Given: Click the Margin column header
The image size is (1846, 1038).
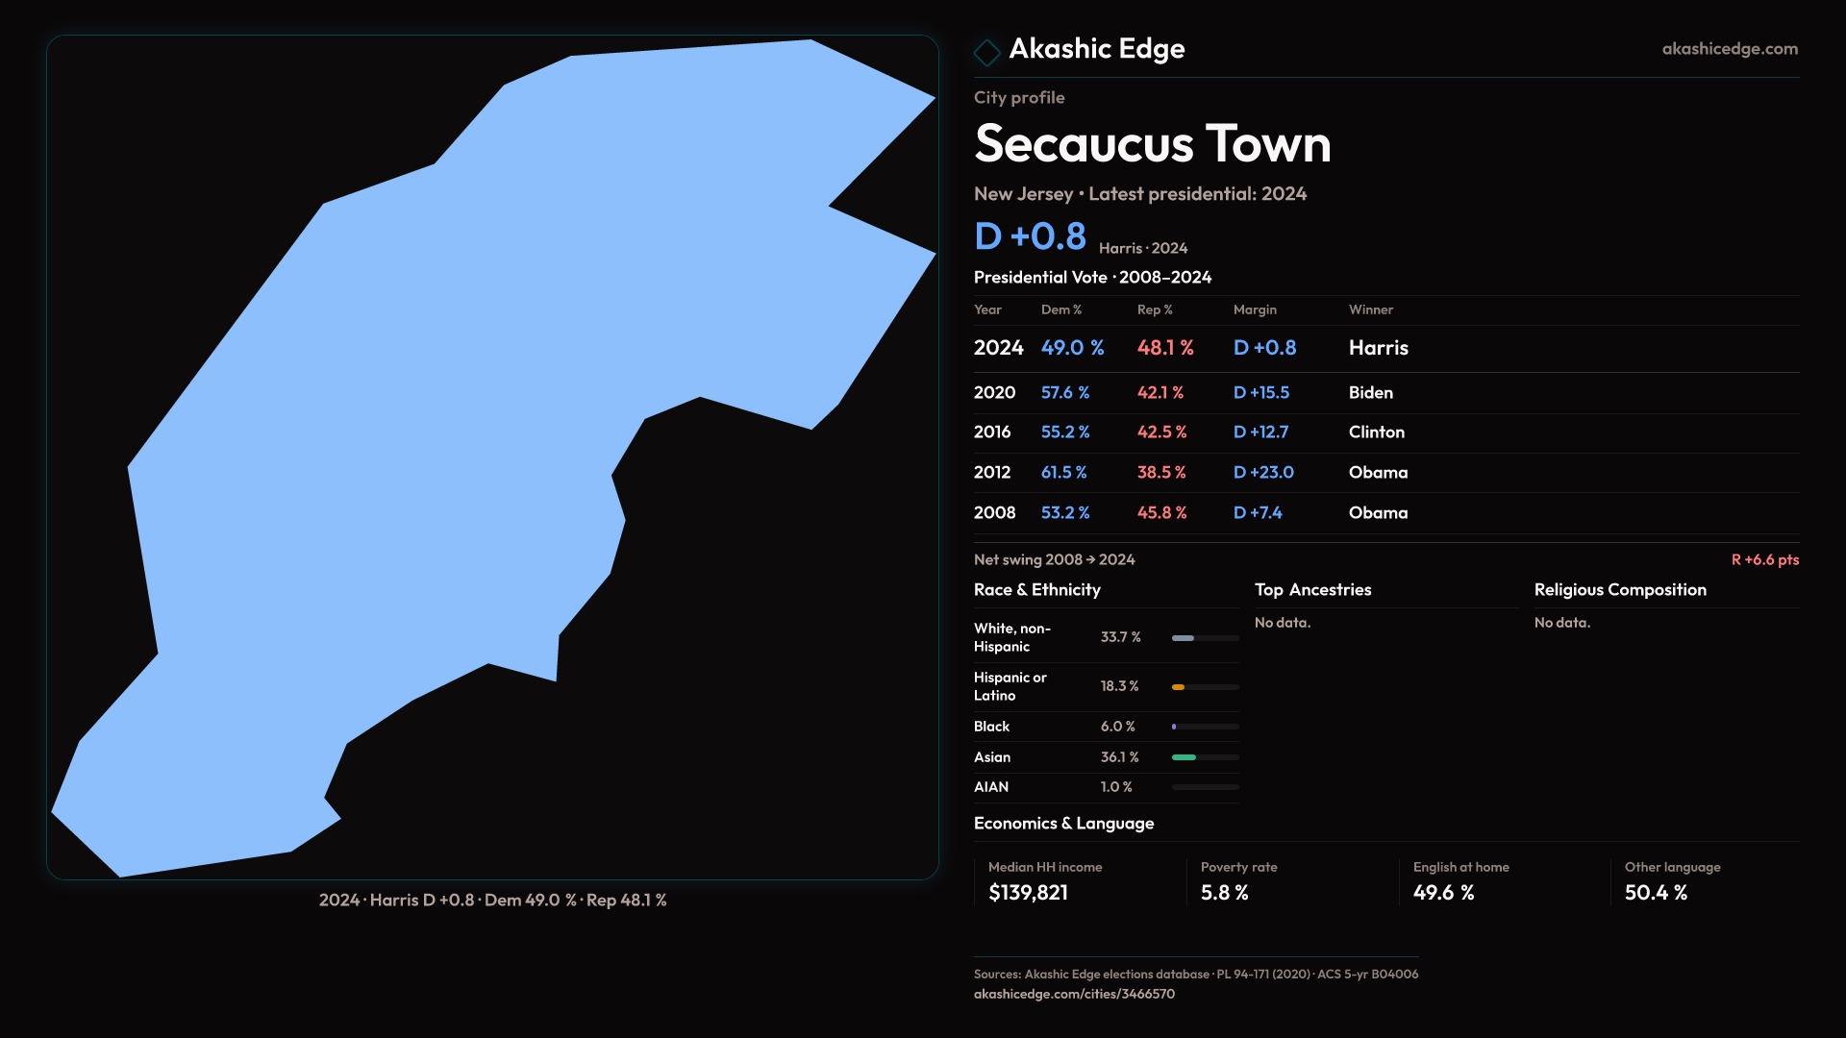Looking at the screenshot, I should [1255, 310].
